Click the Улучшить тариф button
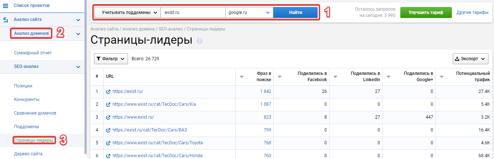Image resolution: width=494 pixels, height=159 pixels. pos(426,12)
